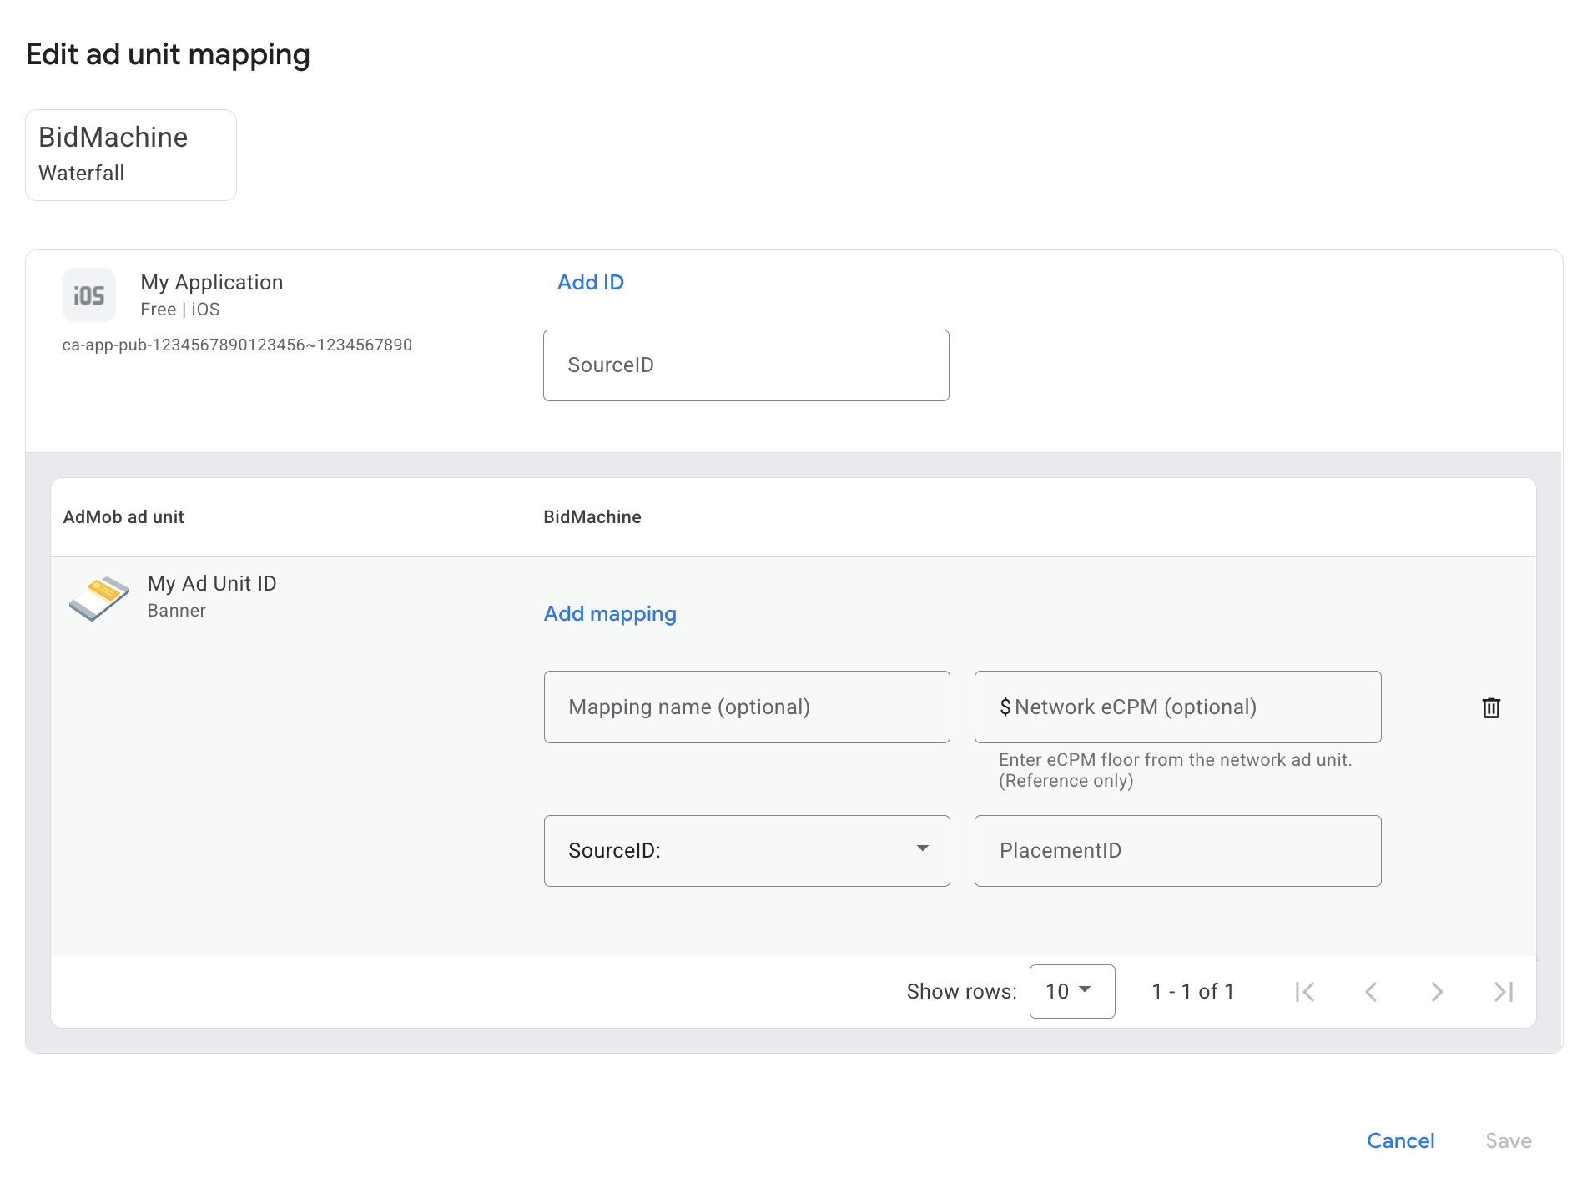Go to first page of results
The height and width of the screenshot is (1193, 1587).
coord(1305,991)
